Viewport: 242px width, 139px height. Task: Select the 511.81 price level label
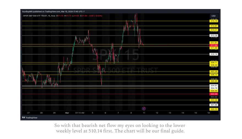(x=214, y=43)
